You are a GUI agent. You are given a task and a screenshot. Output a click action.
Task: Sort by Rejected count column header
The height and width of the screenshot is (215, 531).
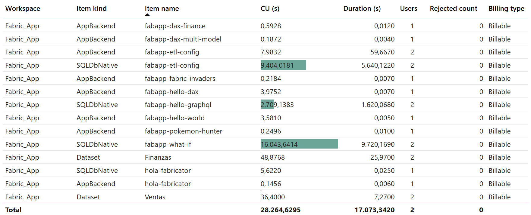tap(454, 8)
